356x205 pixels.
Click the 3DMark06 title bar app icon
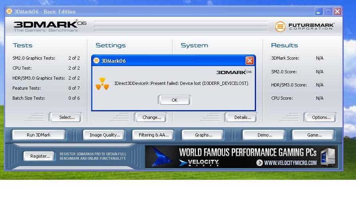click(9, 11)
